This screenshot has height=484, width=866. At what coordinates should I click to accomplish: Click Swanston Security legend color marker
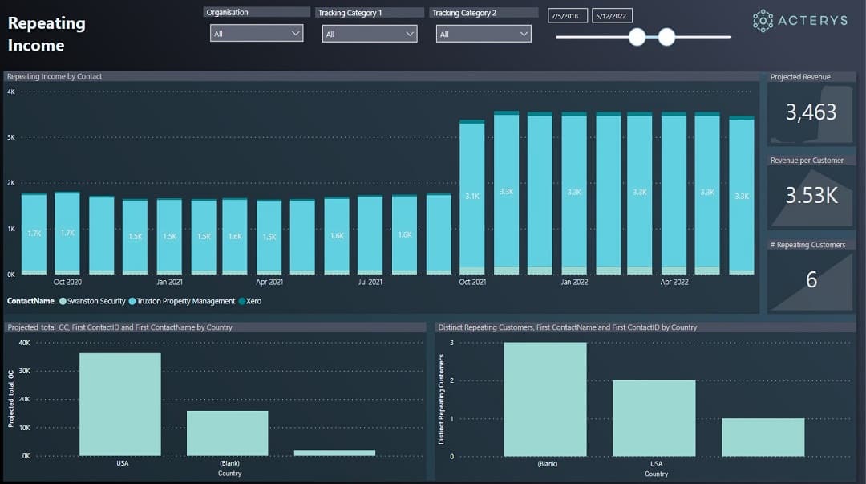coord(63,302)
